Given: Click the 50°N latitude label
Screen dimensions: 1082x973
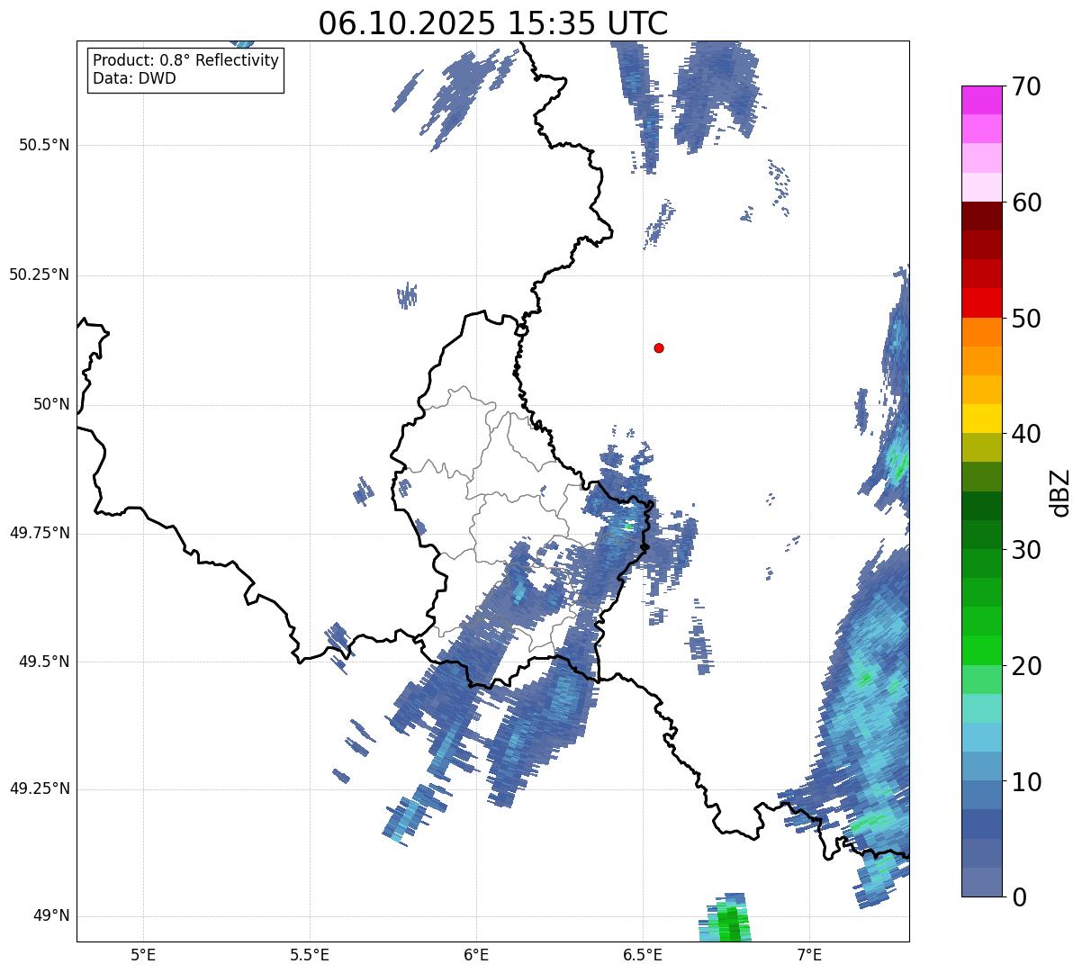Looking at the screenshot, I should (51, 404).
